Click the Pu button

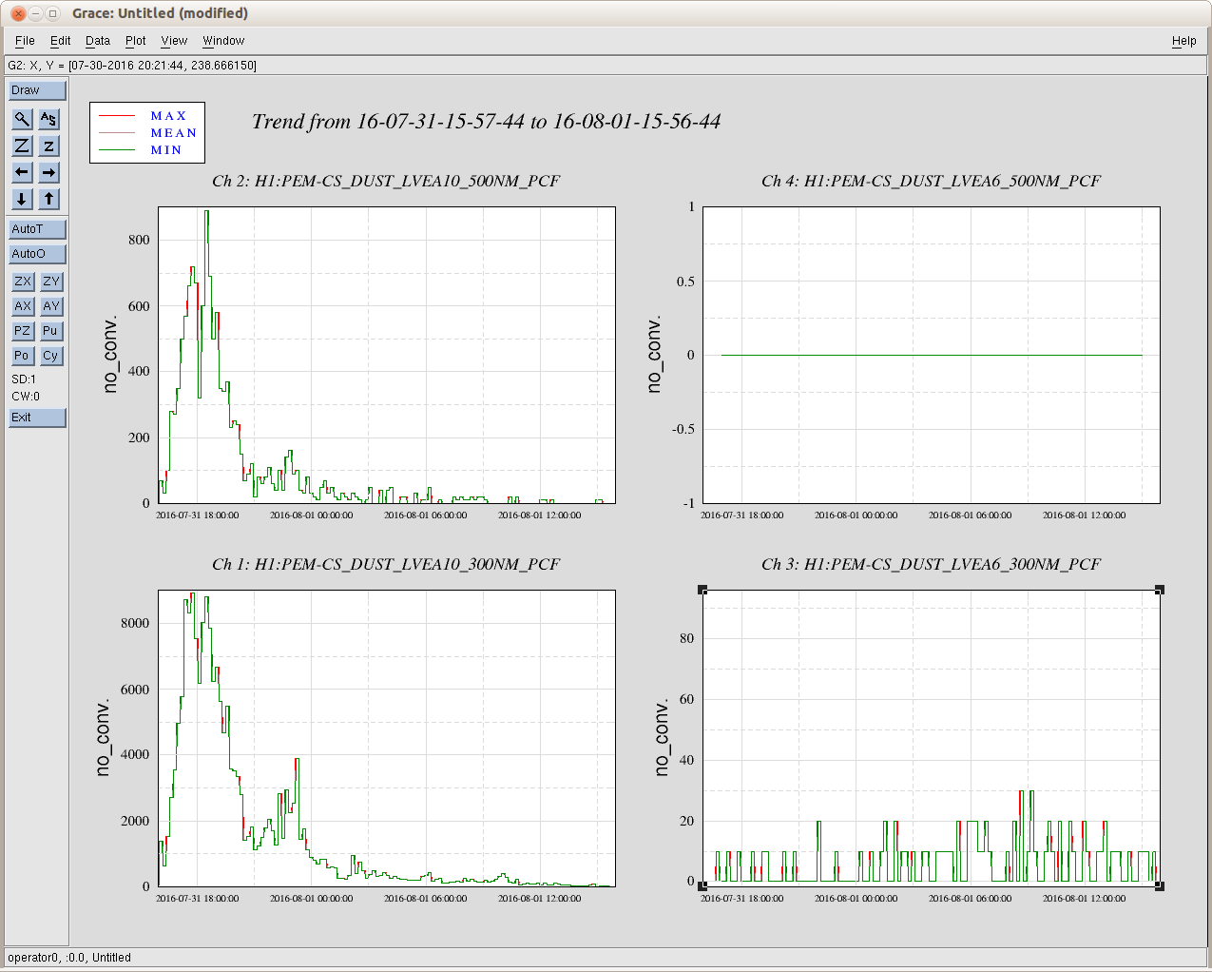[x=51, y=331]
